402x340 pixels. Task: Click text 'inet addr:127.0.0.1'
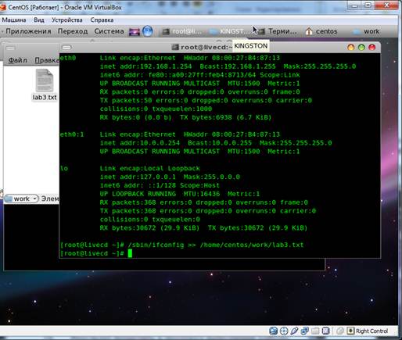pyautogui.click(x=138, y=177)
